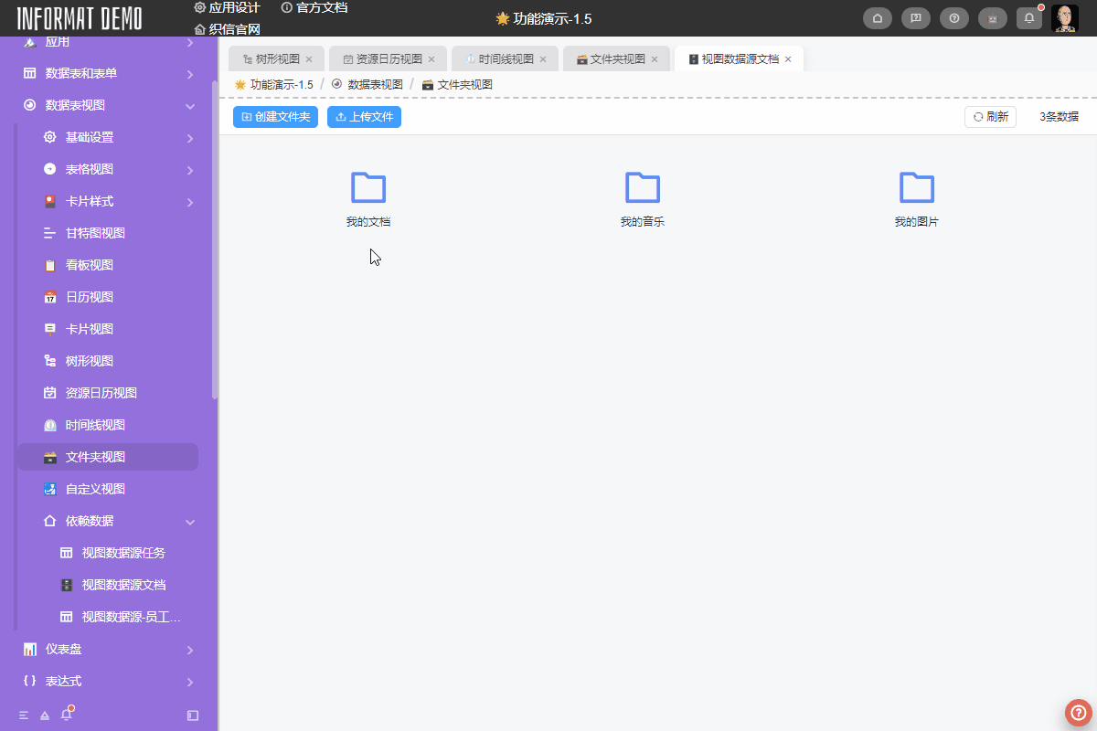Open the help question-mark icon
Screen dimensions: 1097x731
[x=953, y=17]
